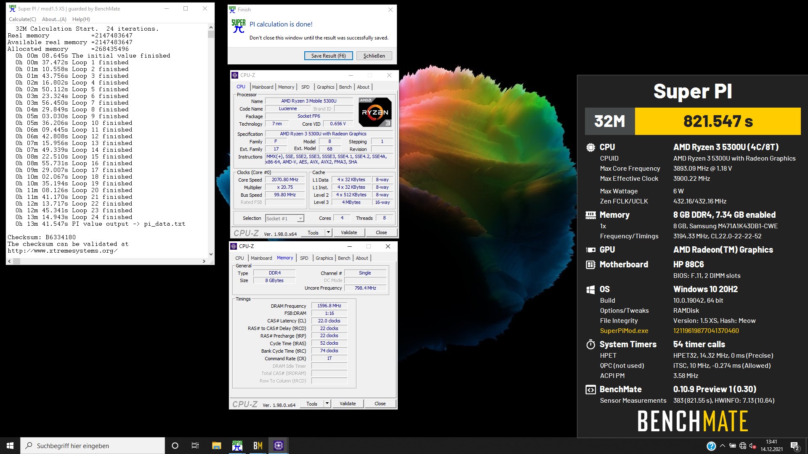This screenshot has height=454, width=808.
Task: Open CPU-Z from the taskbar
Action: click(x=279, y=446)
